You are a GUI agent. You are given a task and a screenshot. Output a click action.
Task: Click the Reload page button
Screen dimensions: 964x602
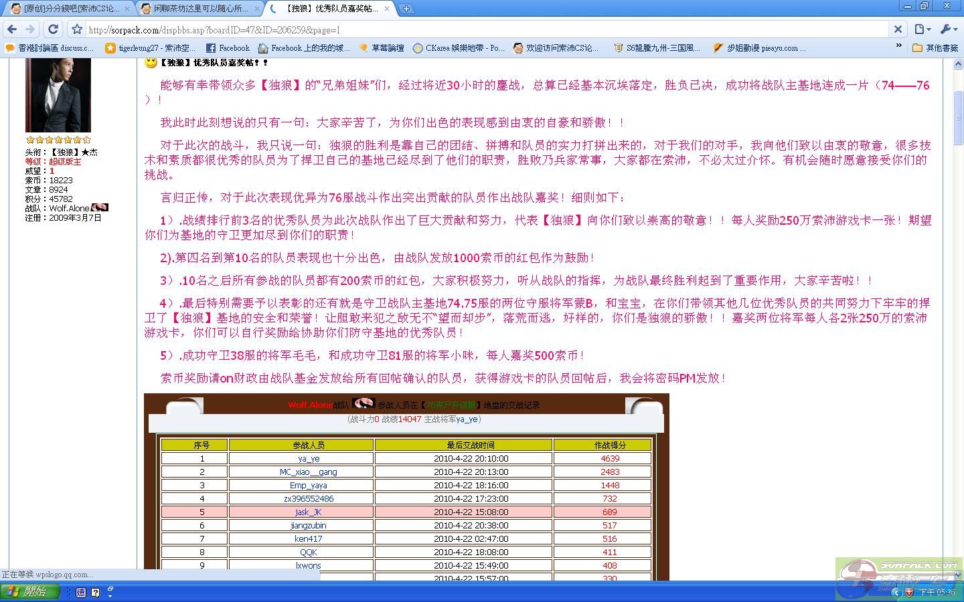point(54,29)
